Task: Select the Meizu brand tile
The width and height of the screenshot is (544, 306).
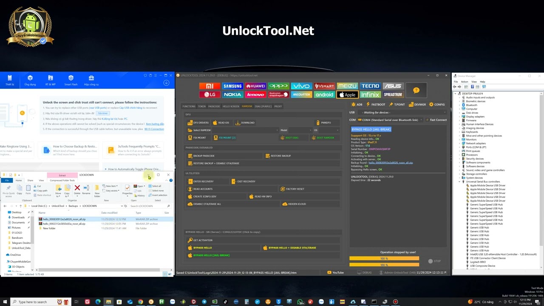Action: pos(347,86)
